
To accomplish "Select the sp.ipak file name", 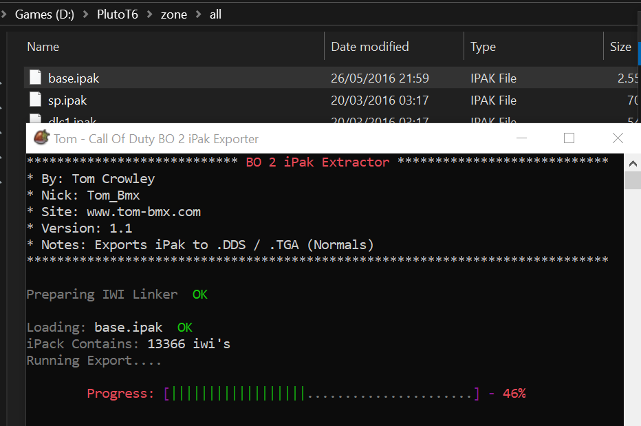I will pyautogui.click(x=67, y=100).
